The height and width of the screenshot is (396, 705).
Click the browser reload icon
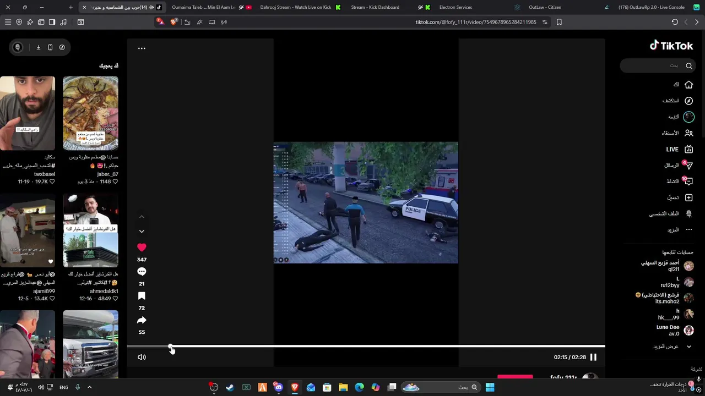675,22
